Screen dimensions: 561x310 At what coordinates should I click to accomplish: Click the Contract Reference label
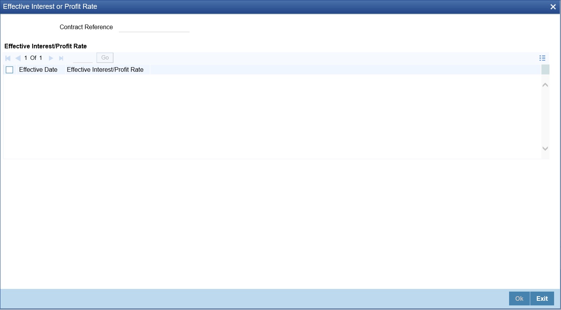coord(86,27)
